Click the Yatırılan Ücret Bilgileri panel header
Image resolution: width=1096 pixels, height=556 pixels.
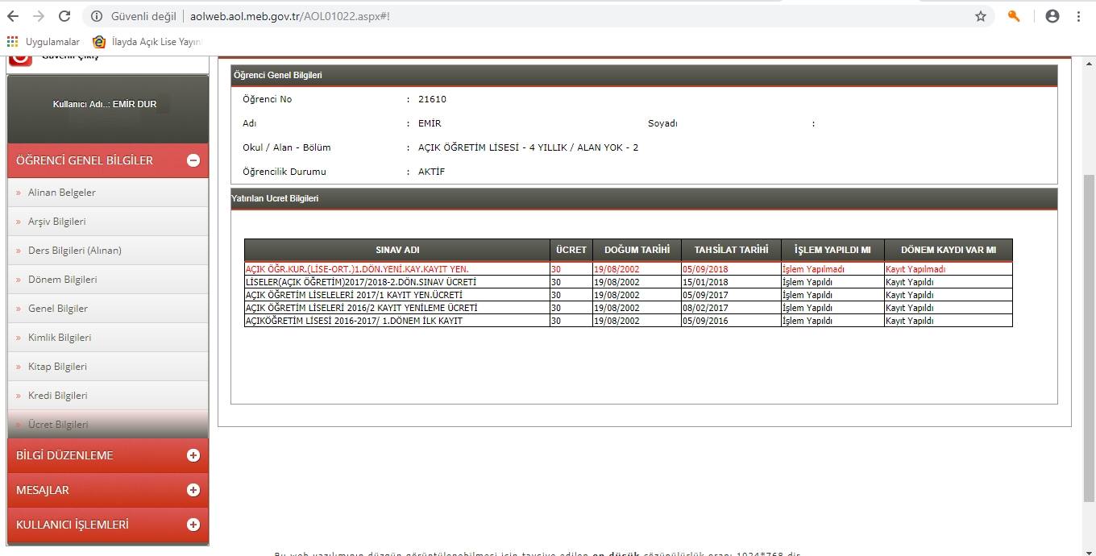[644, 198]
